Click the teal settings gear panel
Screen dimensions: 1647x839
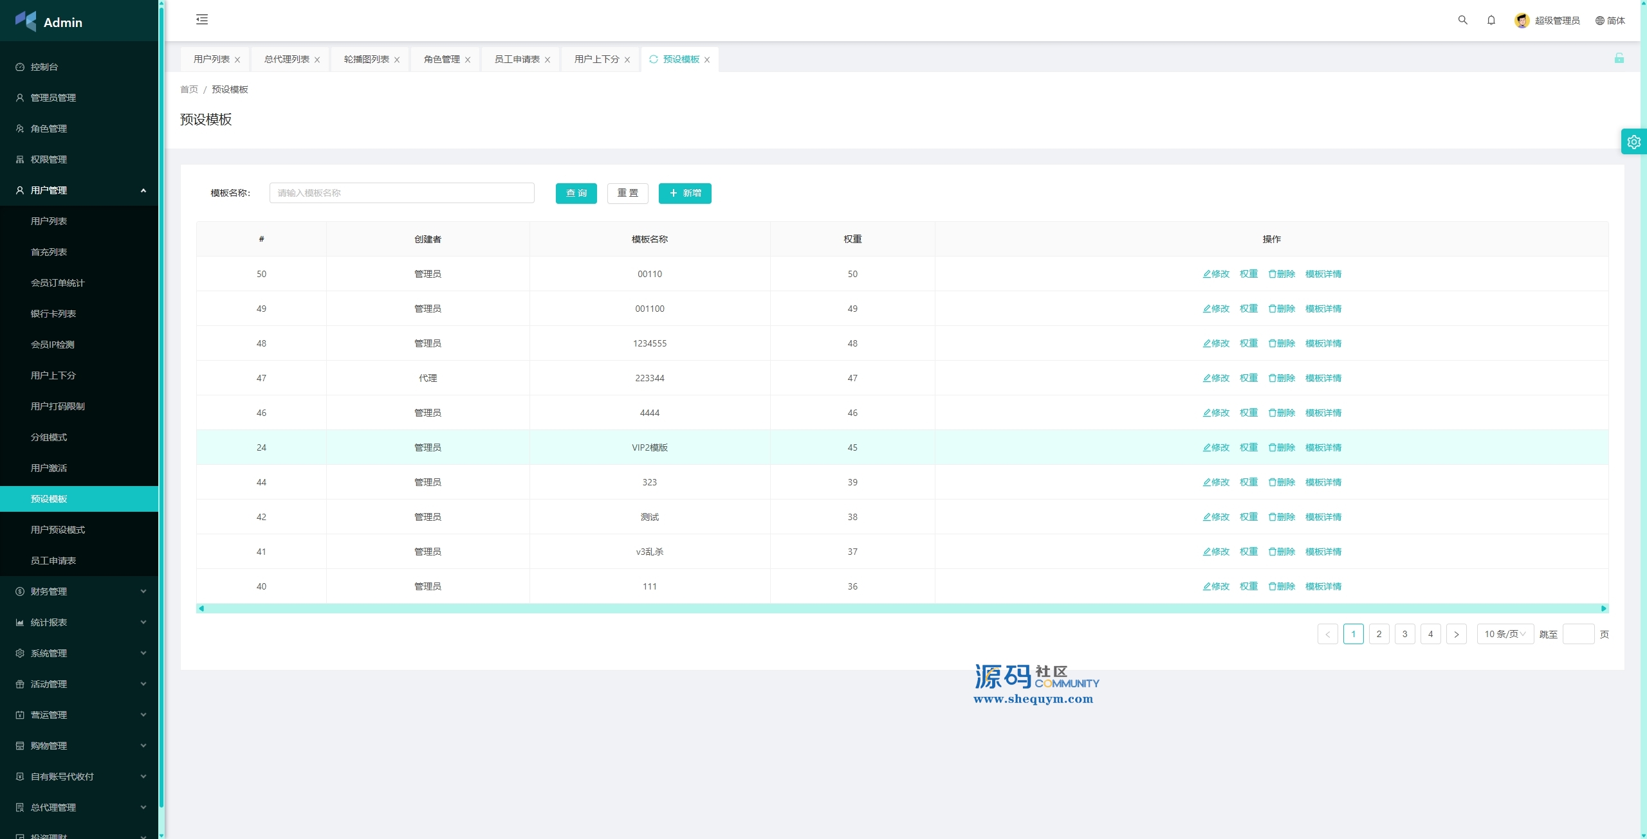coord(1633,142)
